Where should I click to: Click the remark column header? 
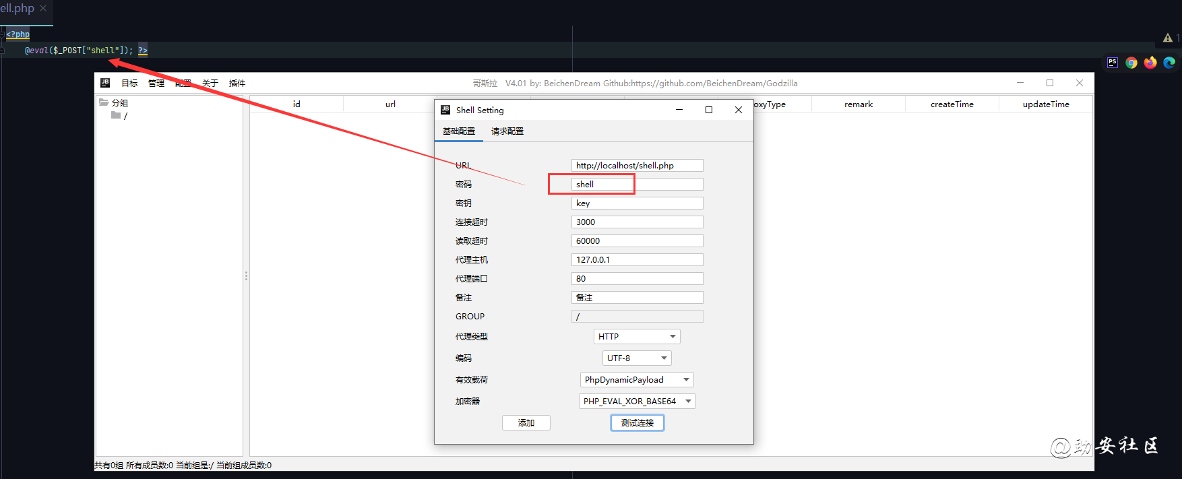(x=859, y=104)
